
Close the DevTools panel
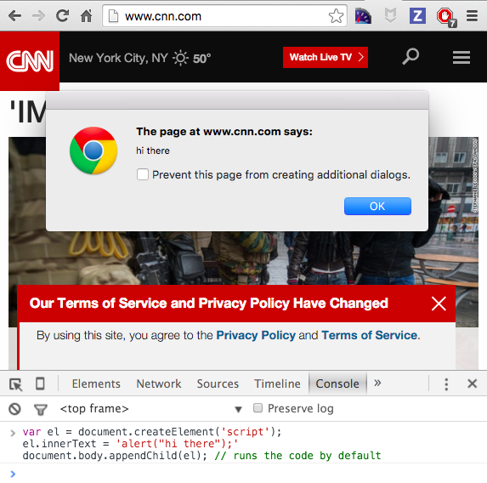point(472,384)
